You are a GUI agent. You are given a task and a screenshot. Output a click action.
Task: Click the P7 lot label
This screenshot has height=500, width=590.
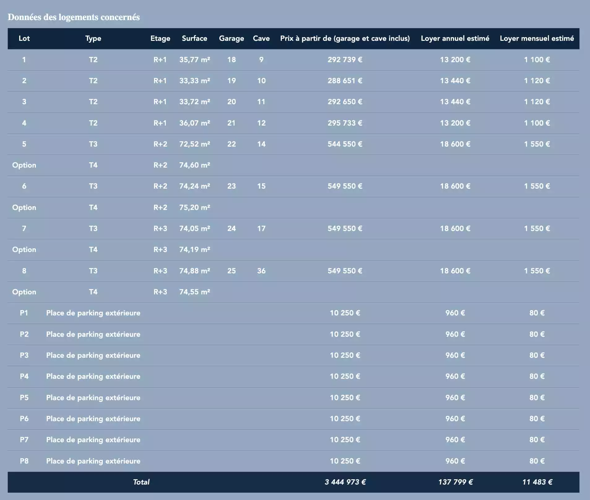coord(24,440)
